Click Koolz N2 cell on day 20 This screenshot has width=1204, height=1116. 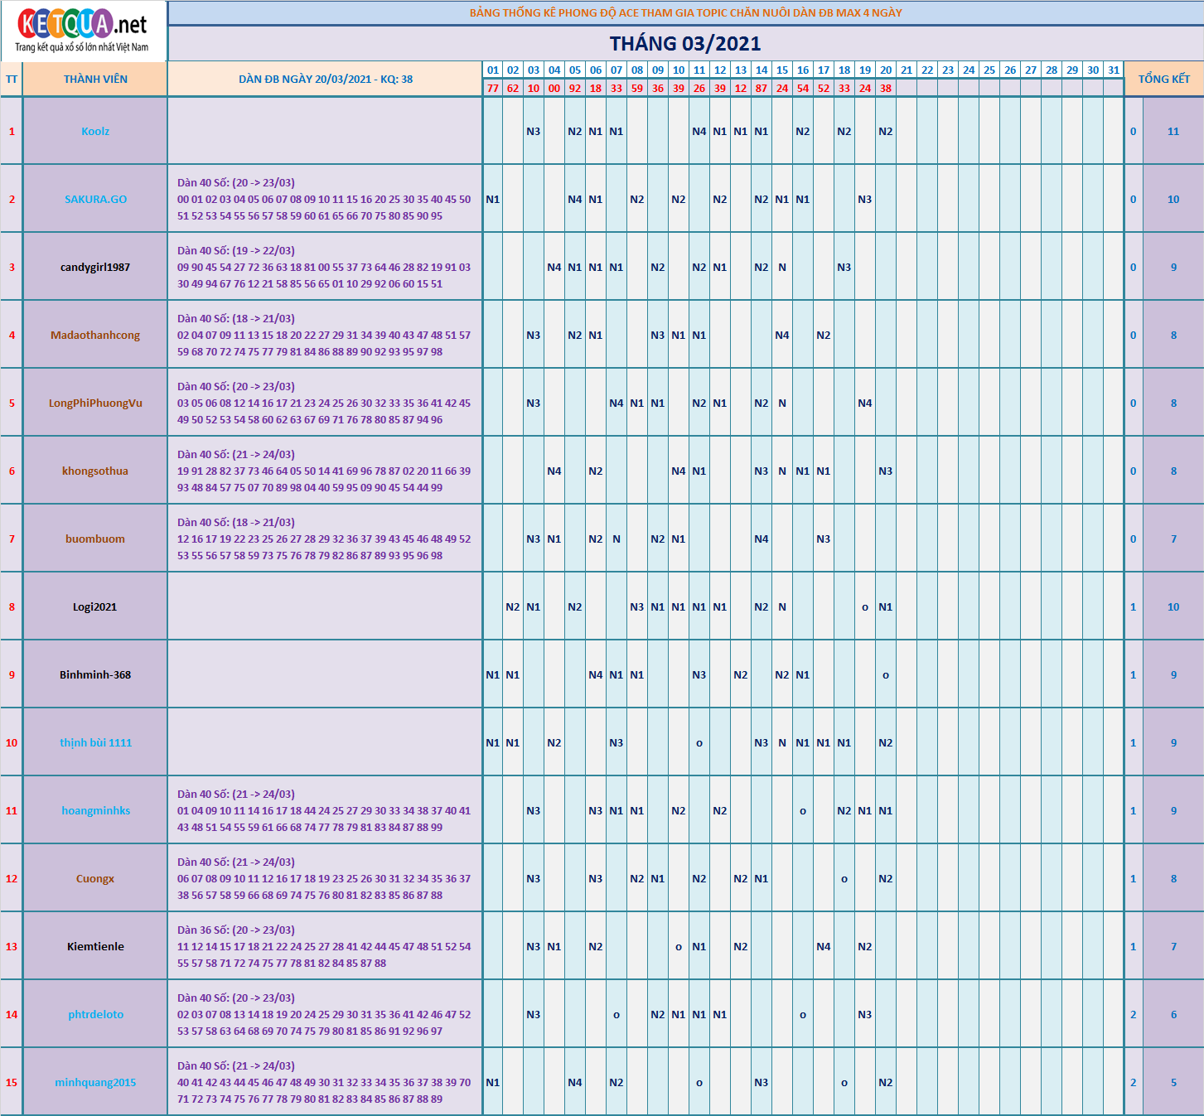point(886,131)
